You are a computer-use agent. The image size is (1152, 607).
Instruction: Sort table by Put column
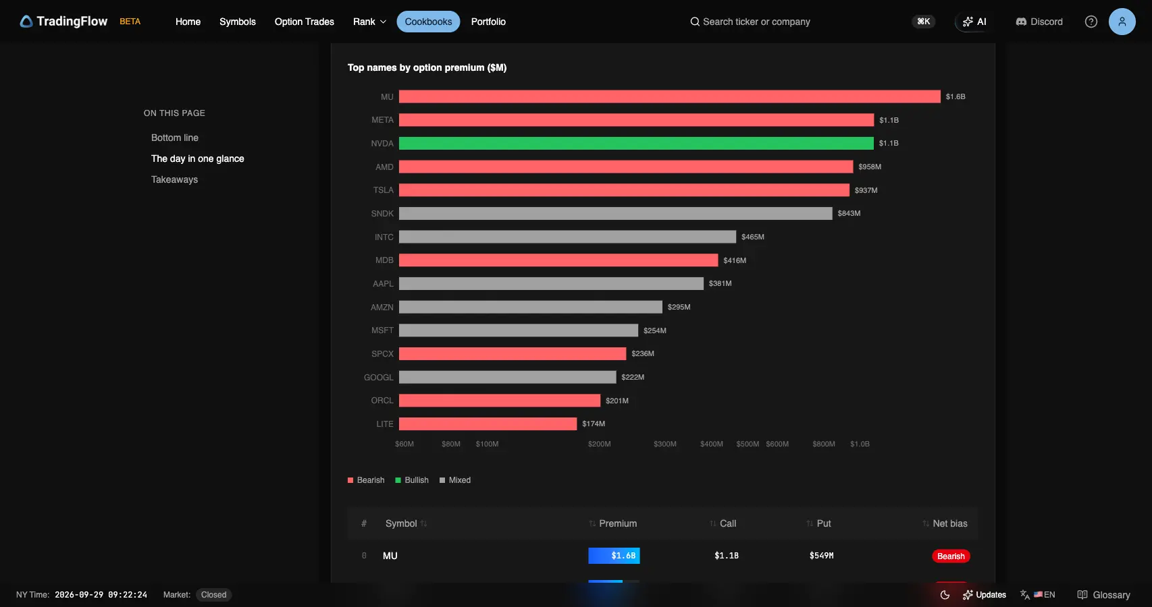[x=818, y=523]
